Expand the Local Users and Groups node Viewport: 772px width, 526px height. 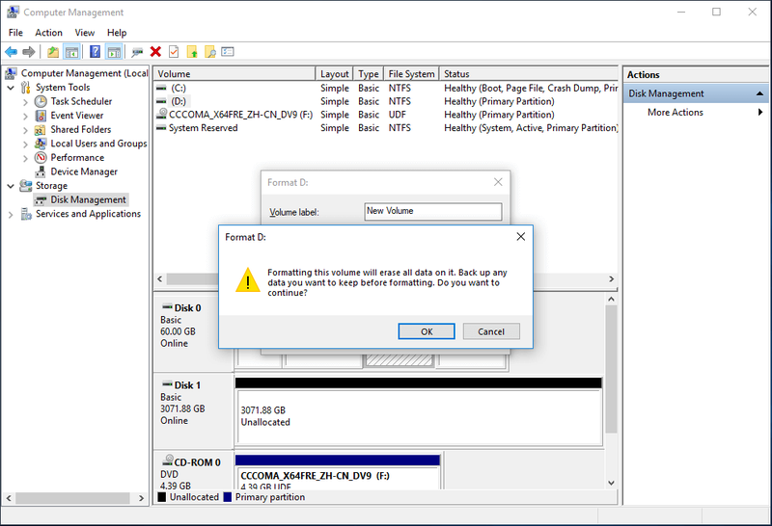tap(25, 145)
